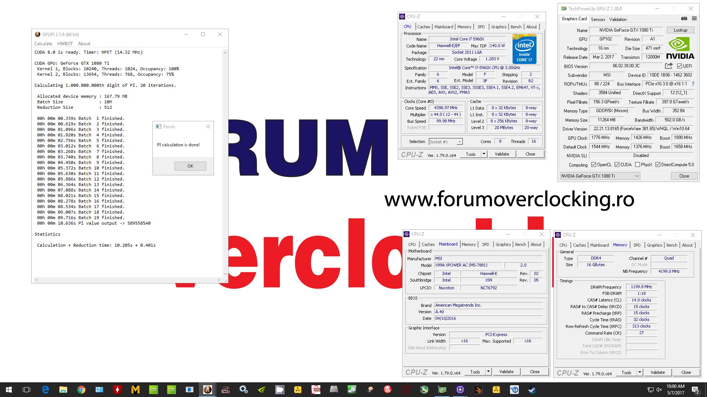Open the GPU-Z hamburger menu icon
This screenshot has width=707, height=397.
694,18
